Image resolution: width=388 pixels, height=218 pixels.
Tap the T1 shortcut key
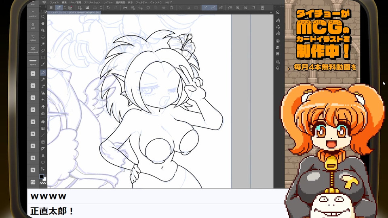click(x=33, y=73)
